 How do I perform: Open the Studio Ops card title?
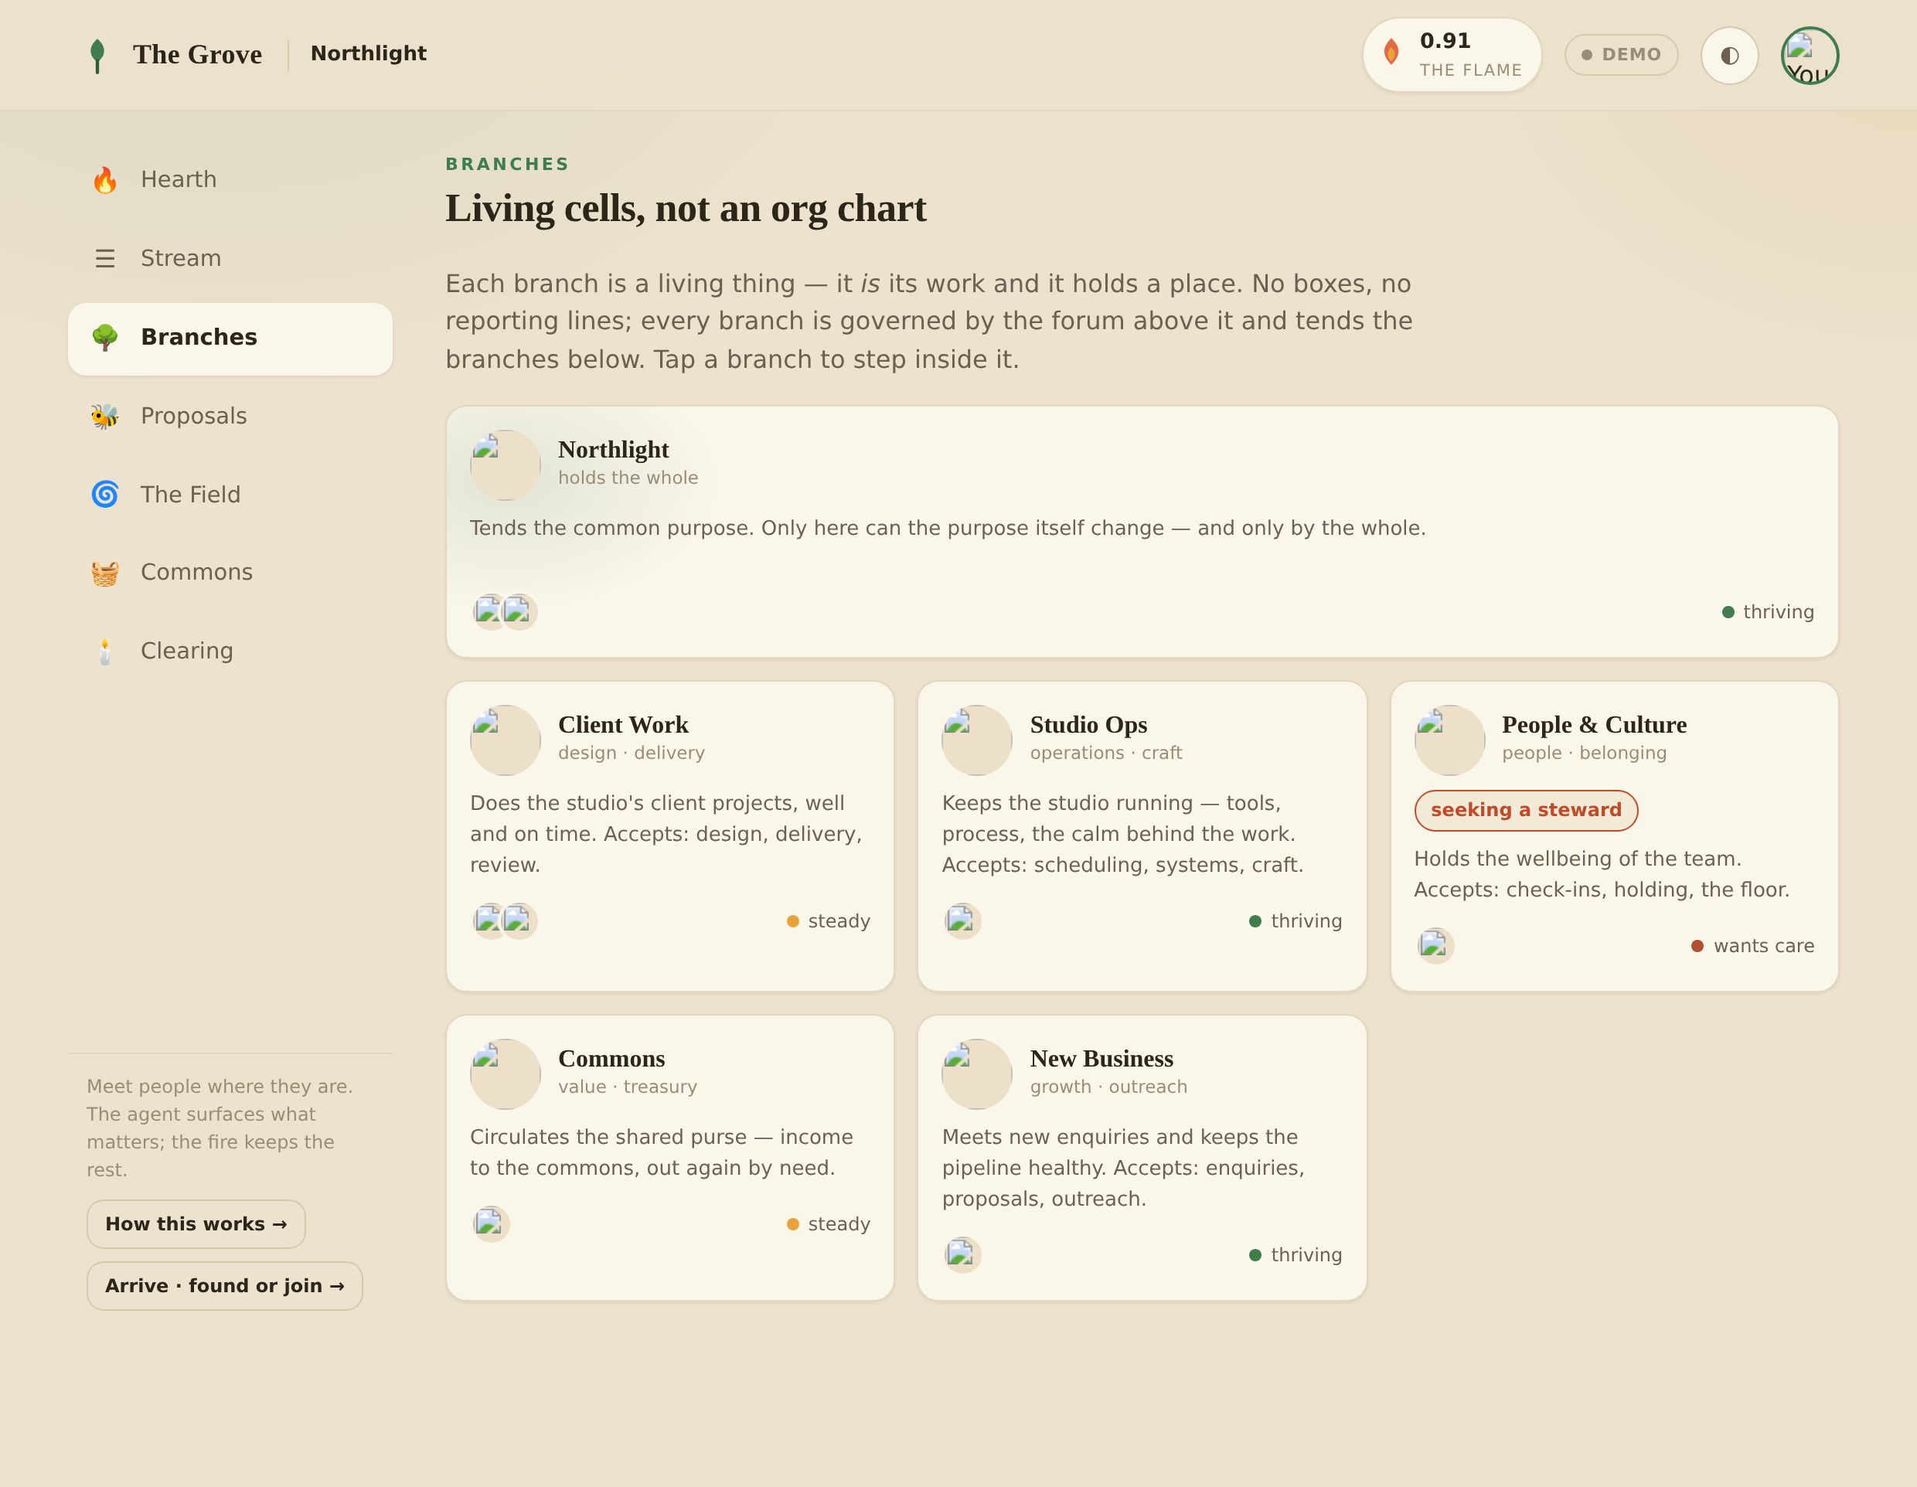coord(1088,725)
